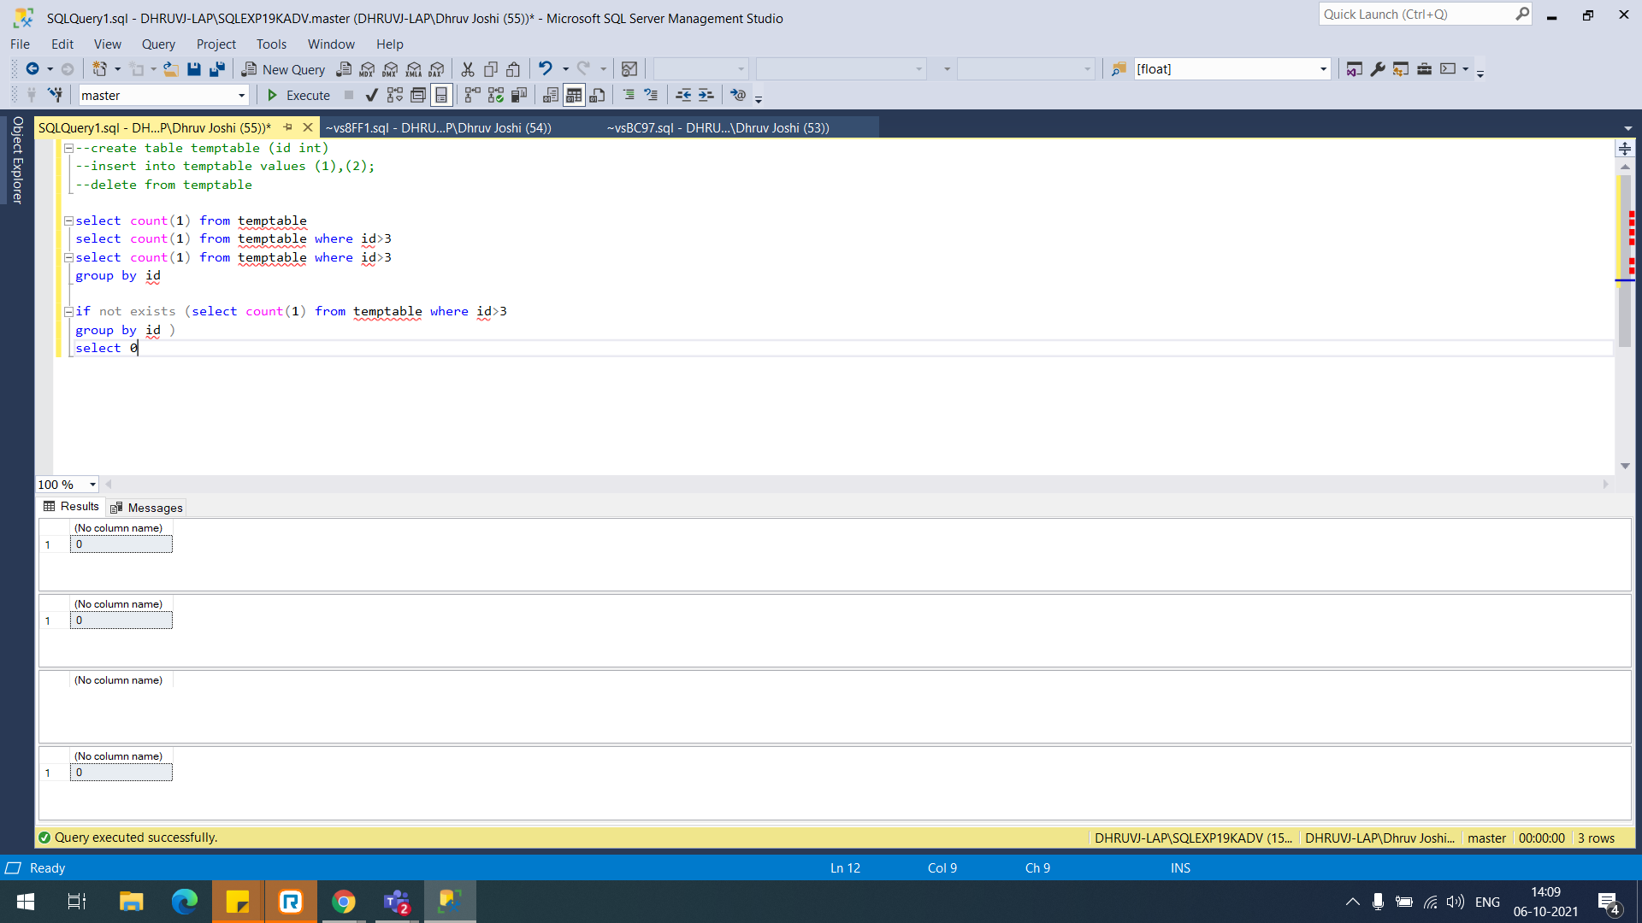Increase indent of selected lines

706,95
